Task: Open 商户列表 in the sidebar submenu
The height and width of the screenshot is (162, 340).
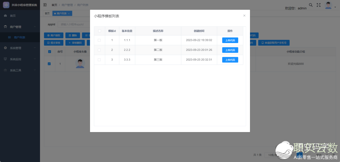Action: [20, 37]
